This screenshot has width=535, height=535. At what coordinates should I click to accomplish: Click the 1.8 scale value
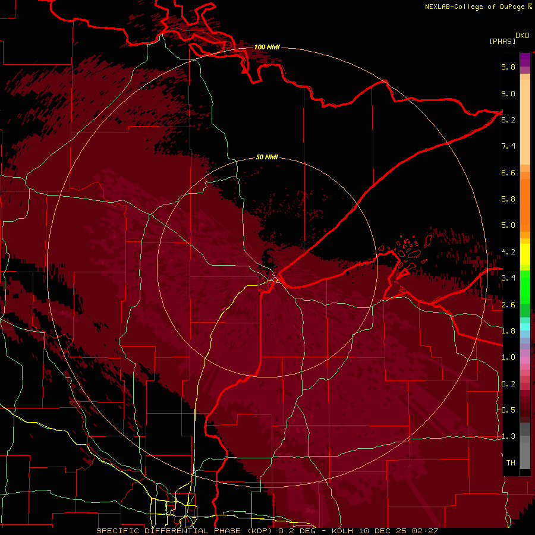[508, 331]
